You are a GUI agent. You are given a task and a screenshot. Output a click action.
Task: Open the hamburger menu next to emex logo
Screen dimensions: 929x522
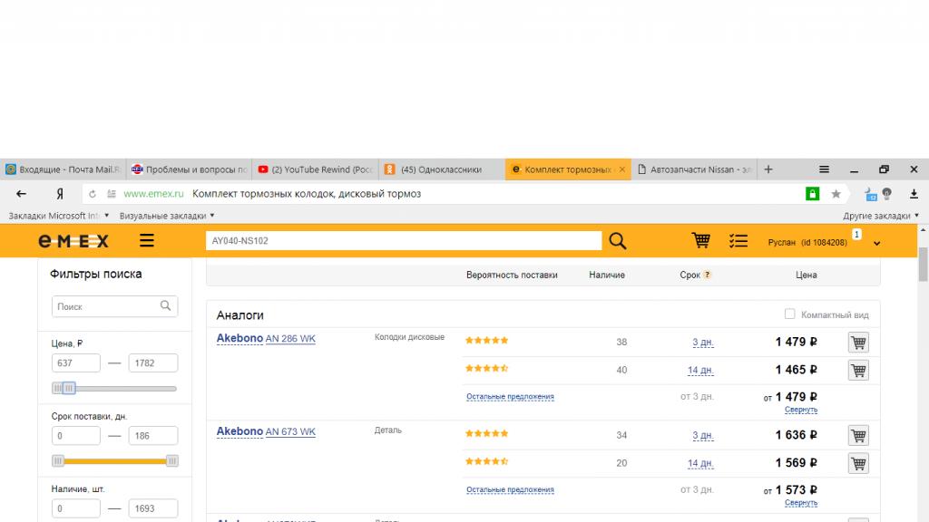tap(147, 240)
